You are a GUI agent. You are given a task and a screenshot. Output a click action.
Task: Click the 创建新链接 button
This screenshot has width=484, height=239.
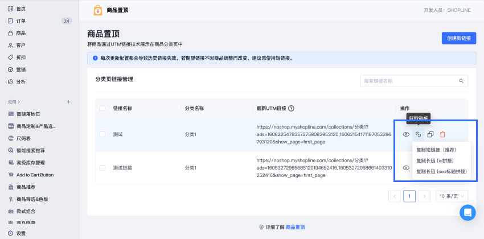458,38
